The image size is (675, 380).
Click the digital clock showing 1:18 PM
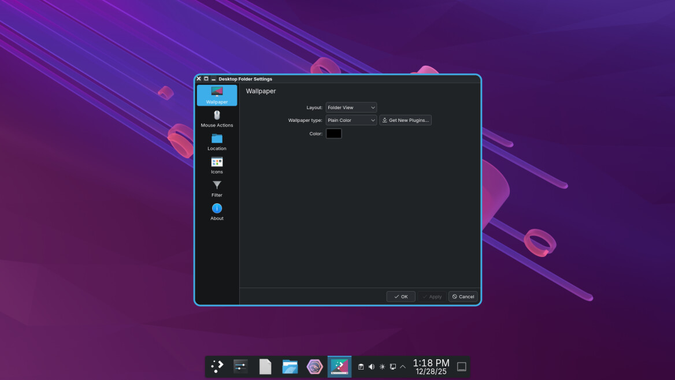click(431, 367)
